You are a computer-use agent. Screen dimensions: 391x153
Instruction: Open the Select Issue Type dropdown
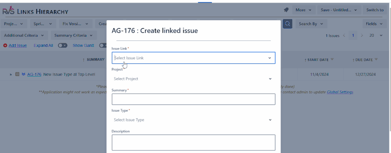[x=194, y=120]
